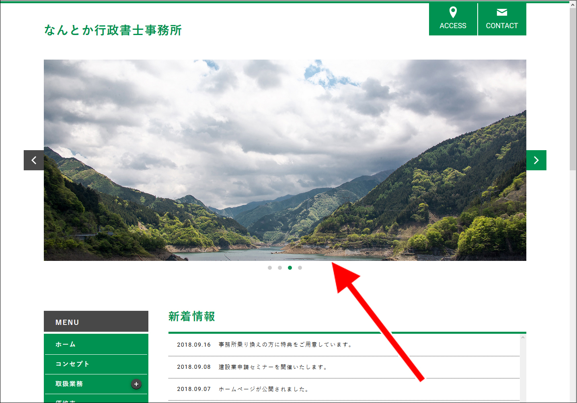The image size is (577, 403).
Task: Open the 建設業申請セミナー news entry
Action: [x=344, y=367]
